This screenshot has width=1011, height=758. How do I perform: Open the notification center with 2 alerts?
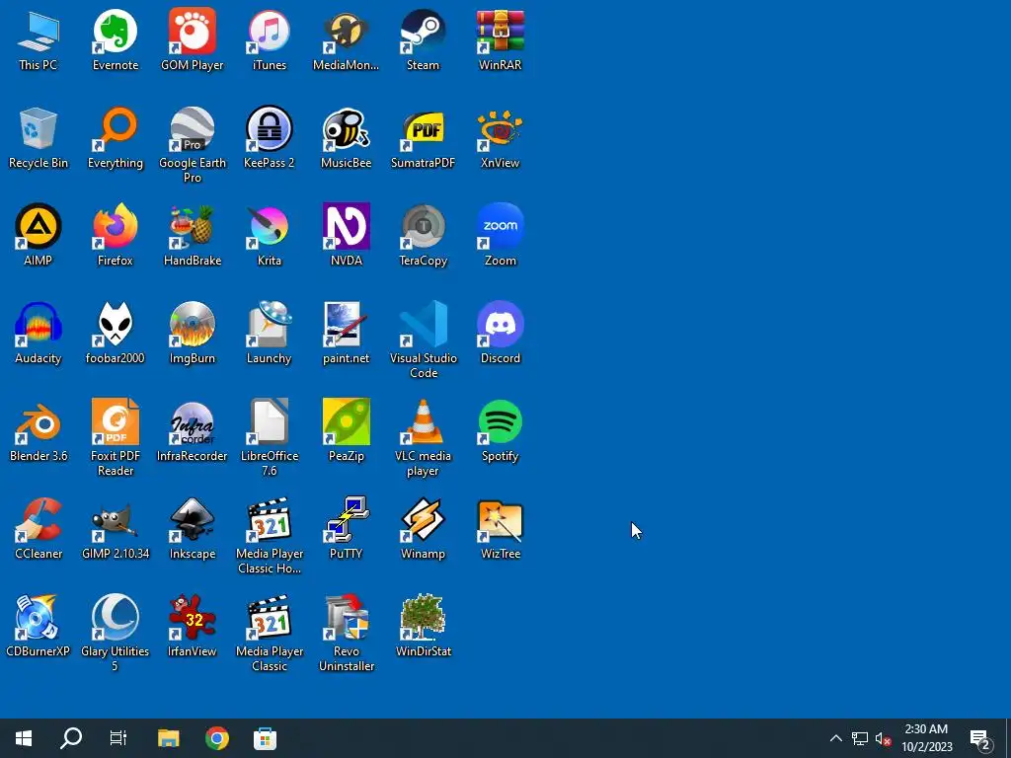[980, 738]
